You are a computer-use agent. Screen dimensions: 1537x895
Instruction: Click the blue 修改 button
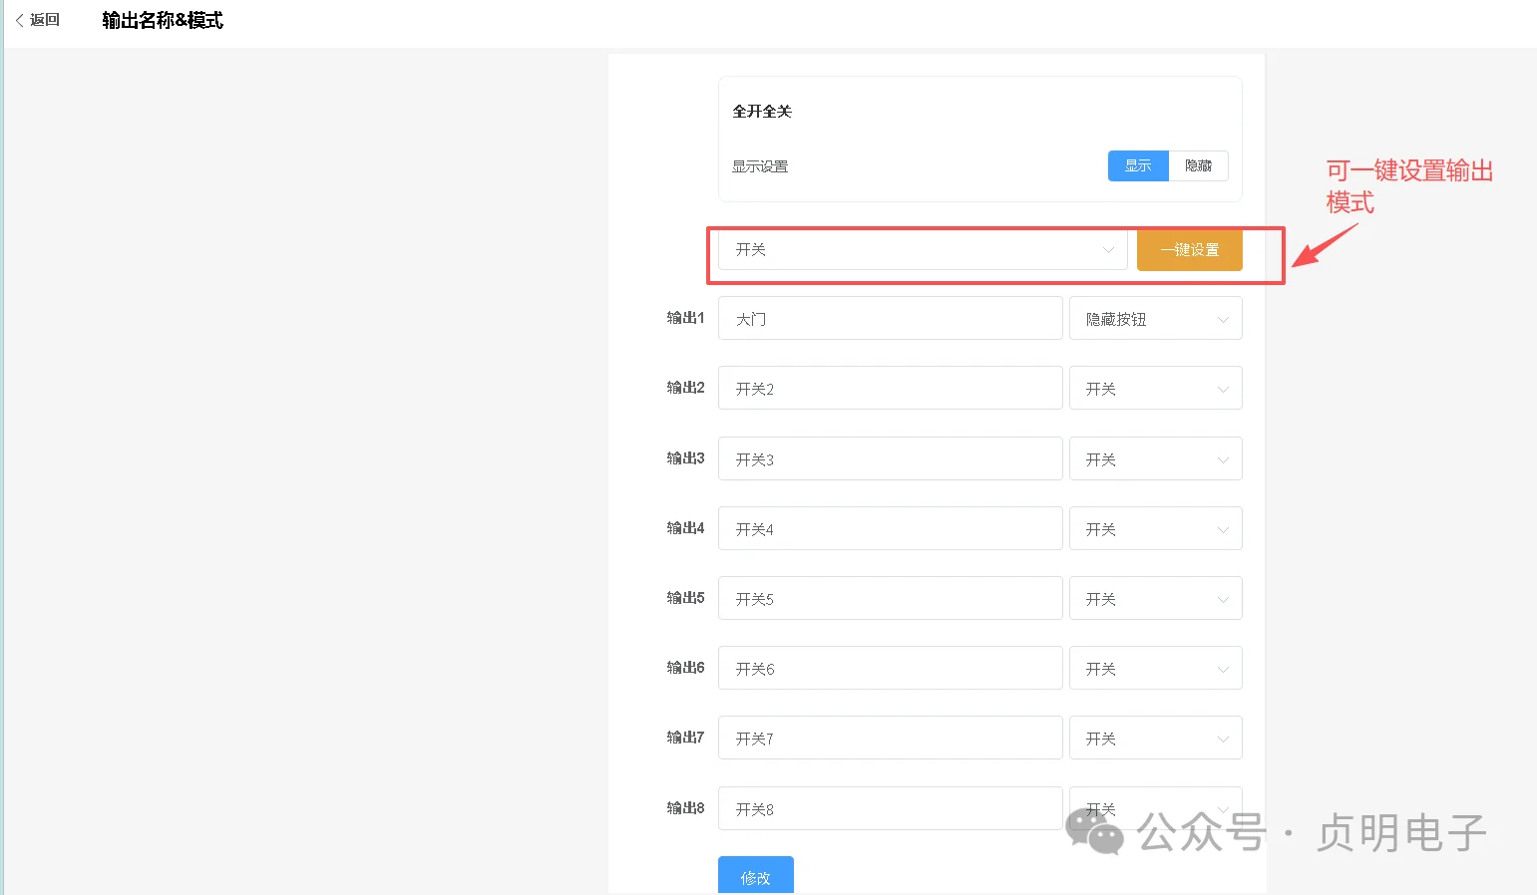[756, 876]
